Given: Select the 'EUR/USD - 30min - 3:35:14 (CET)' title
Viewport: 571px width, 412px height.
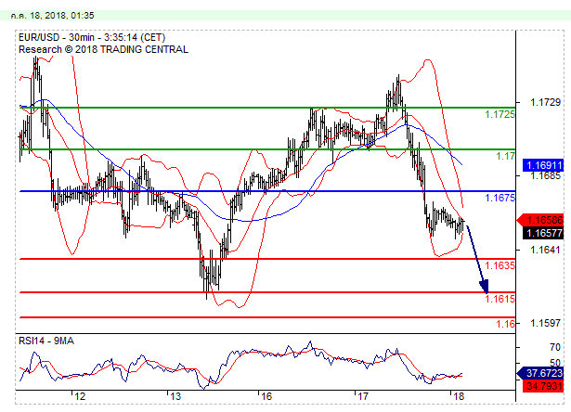Looking at the screenshot, I should tap(92, 37).
